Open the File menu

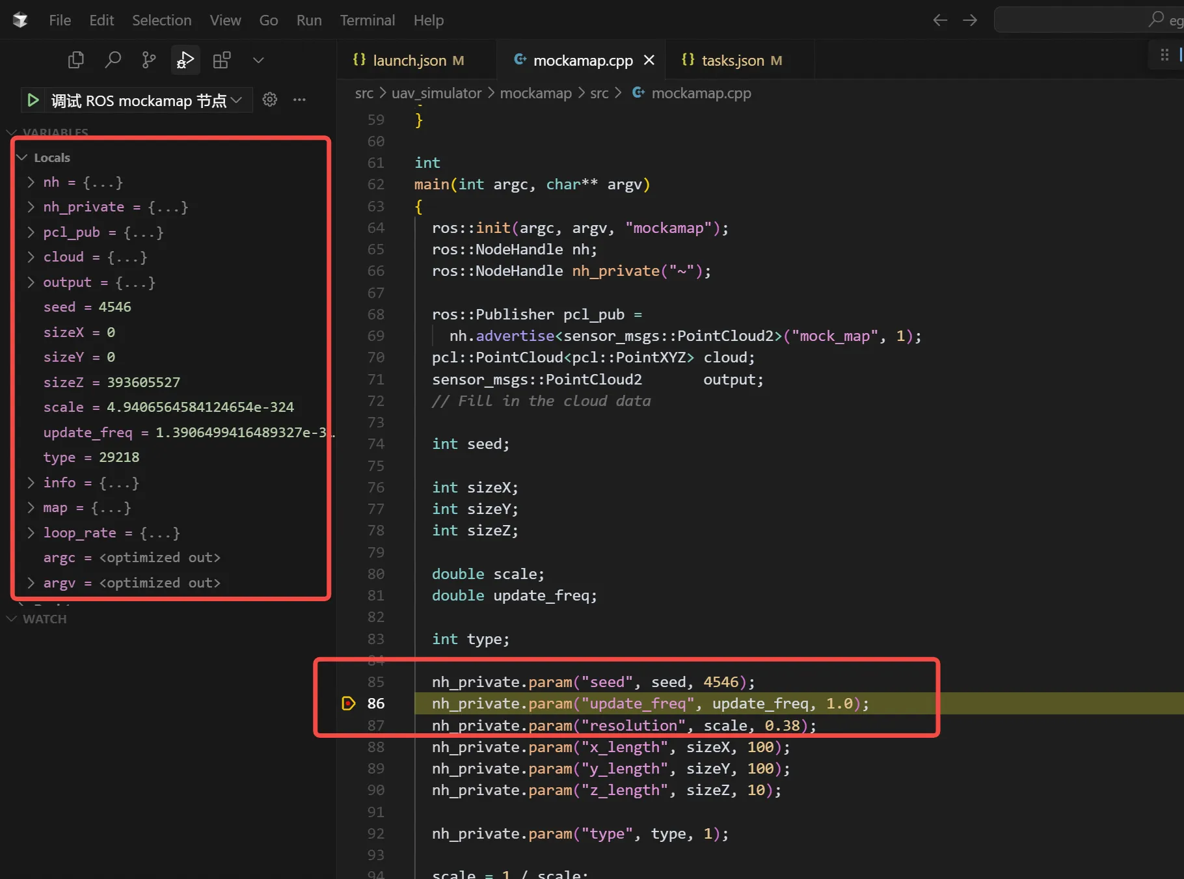[60, 20]
